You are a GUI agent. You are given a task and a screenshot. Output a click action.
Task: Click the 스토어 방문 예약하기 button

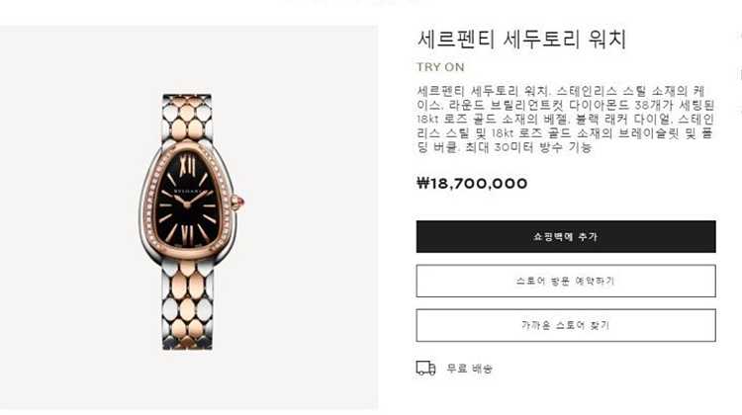pyautogui.click(x=566, y=281)
